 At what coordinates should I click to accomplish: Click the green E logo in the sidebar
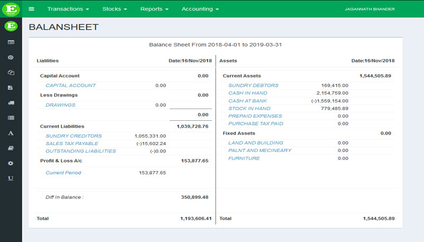point(11,26)
